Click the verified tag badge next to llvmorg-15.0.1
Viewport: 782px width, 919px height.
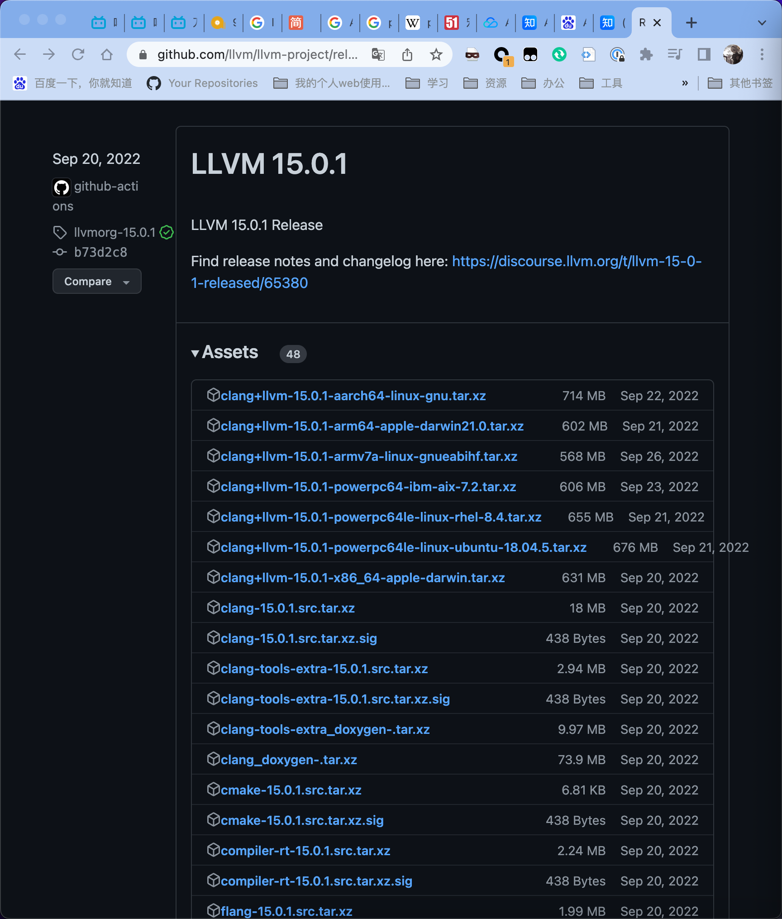click(167, 232)
